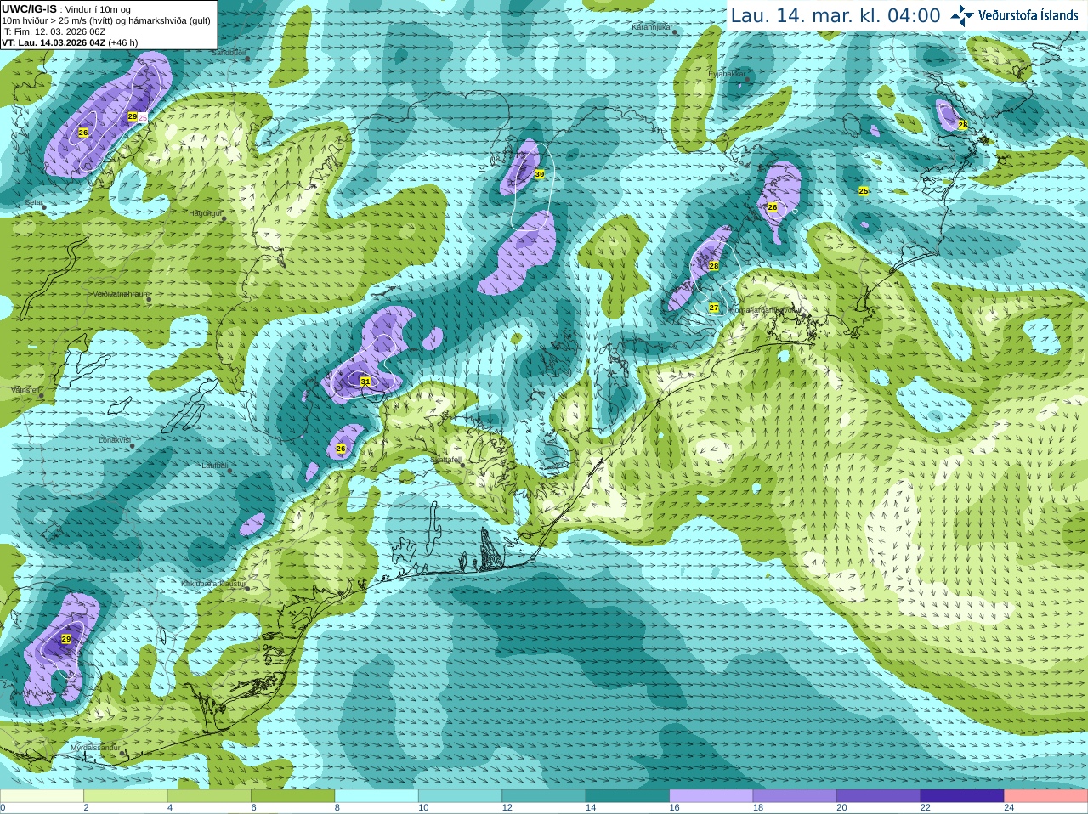Click the white 25 label beside 29
This screenshot has height=814, width=1088.
click(x=143, y=117)
